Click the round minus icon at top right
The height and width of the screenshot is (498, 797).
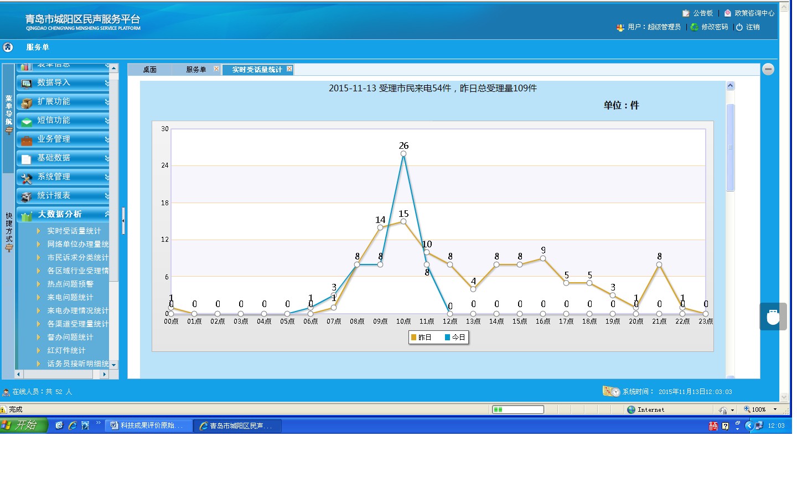768,69
